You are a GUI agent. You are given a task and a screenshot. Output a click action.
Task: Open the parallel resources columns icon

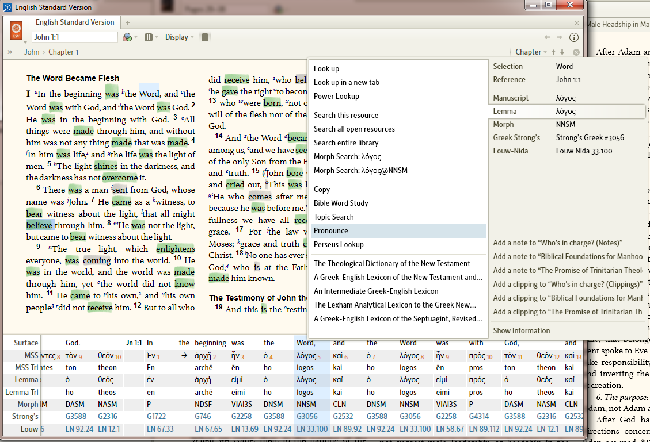point(149,37)
